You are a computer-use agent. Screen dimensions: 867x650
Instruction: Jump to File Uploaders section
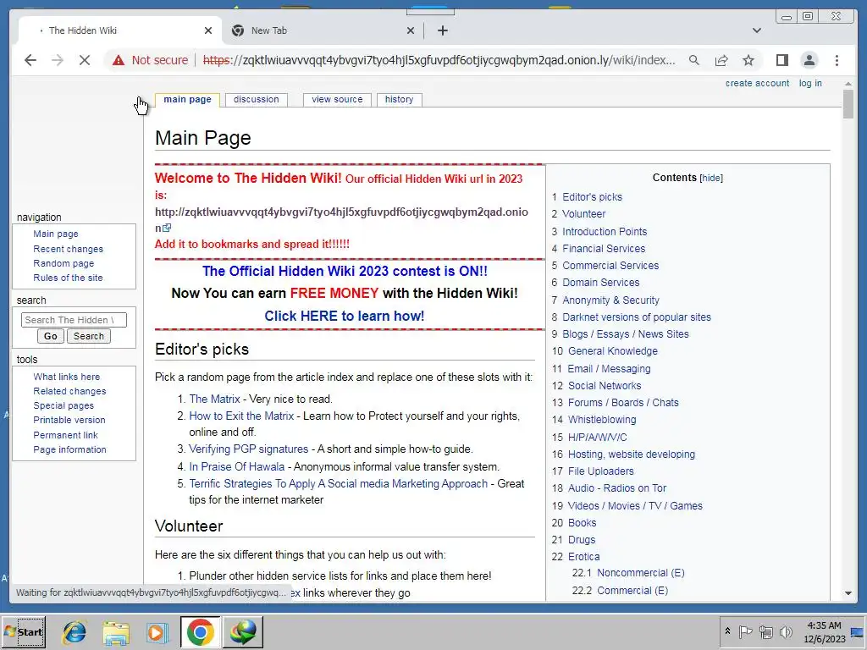(601, 471)
